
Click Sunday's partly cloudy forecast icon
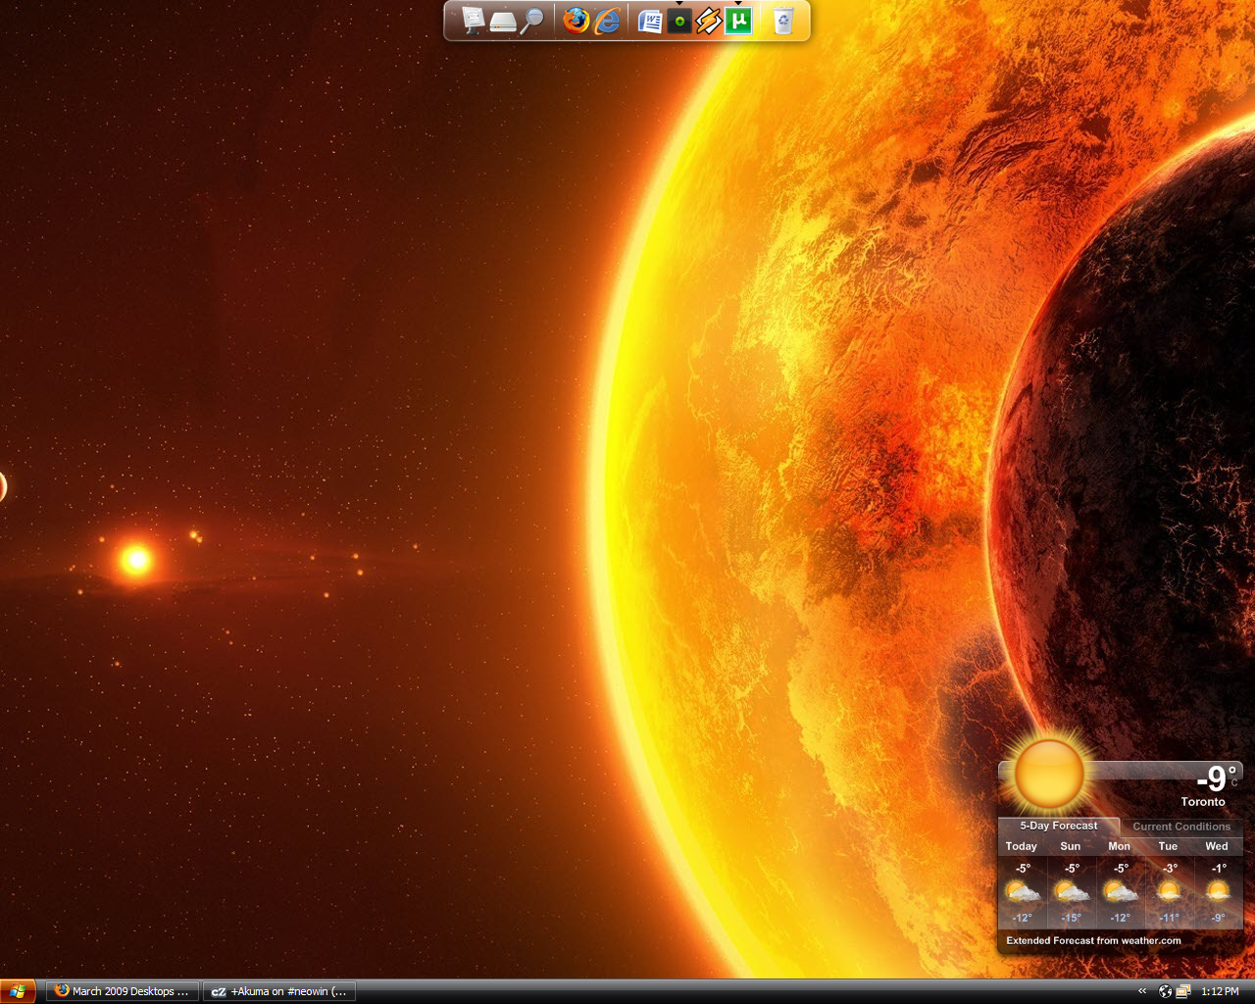coord(1071,892)
